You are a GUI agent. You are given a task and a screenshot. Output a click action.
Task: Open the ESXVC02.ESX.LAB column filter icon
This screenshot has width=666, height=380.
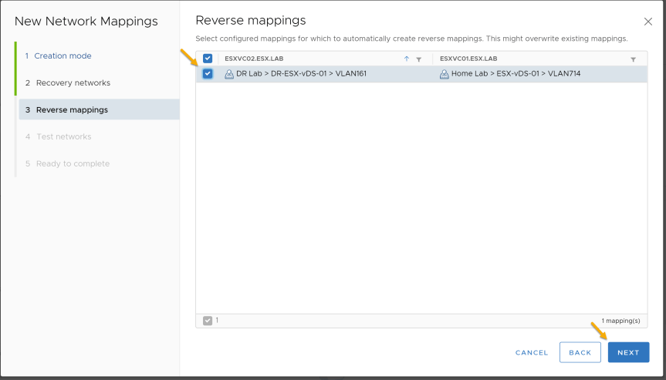(419, 59)
